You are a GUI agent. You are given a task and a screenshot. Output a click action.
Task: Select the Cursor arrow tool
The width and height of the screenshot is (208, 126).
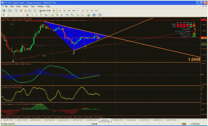click(x=4, y=15)
